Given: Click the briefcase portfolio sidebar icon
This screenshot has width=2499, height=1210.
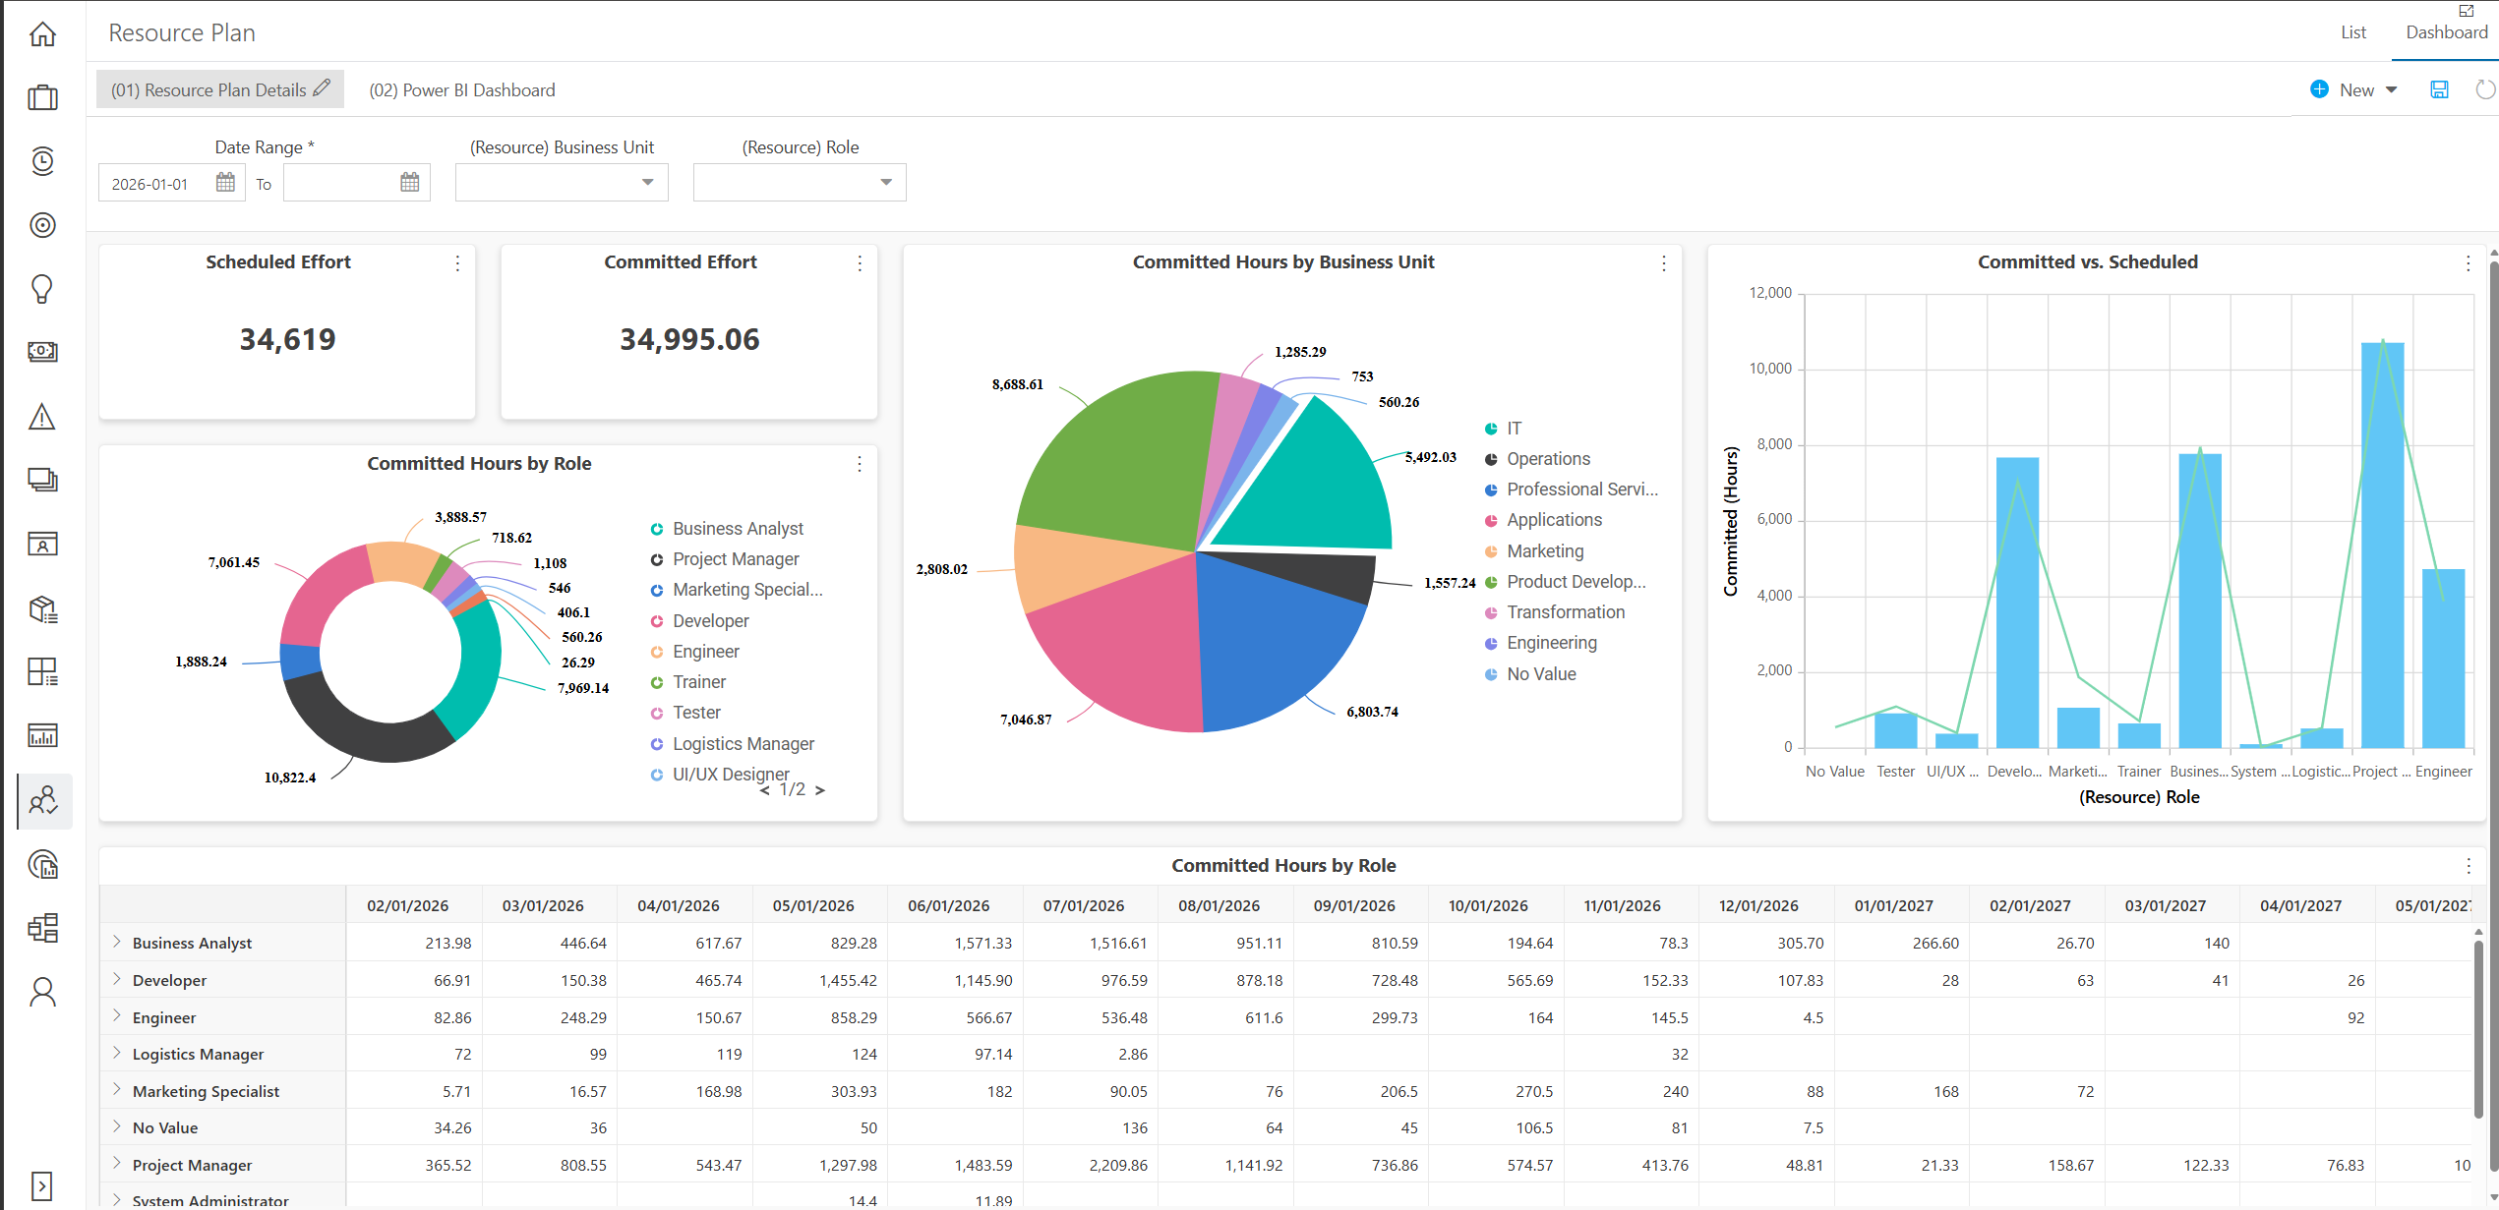Looking at the screenshot, I should pos(42,97).
